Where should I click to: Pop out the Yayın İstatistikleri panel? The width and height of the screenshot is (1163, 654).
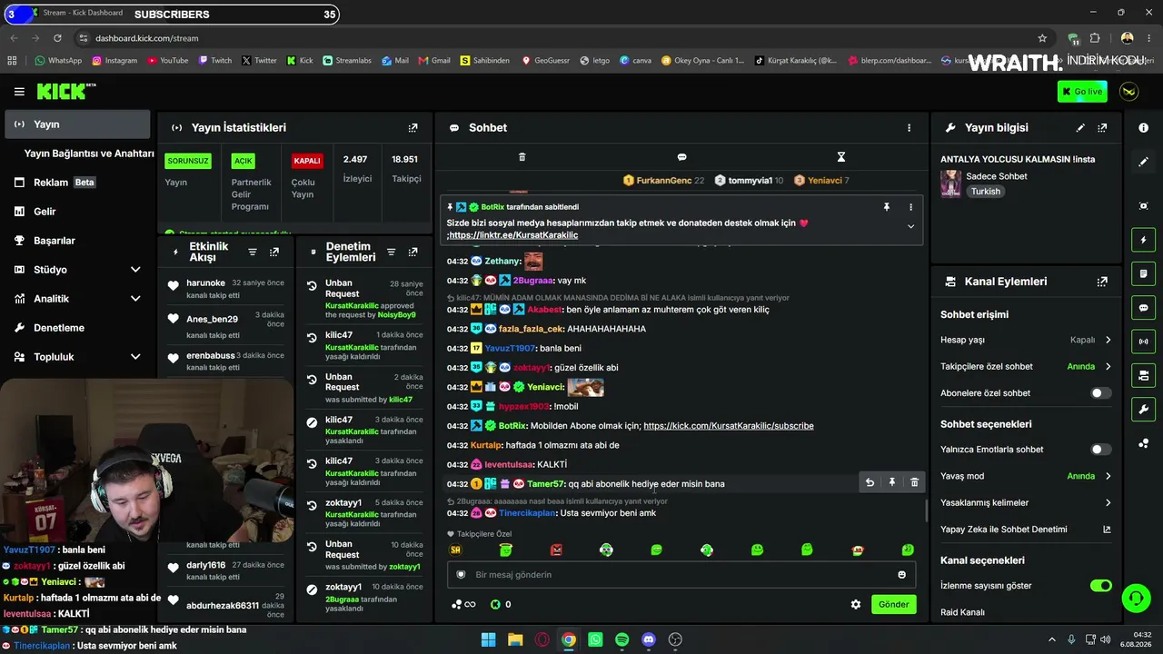click(x=413, y=128)
